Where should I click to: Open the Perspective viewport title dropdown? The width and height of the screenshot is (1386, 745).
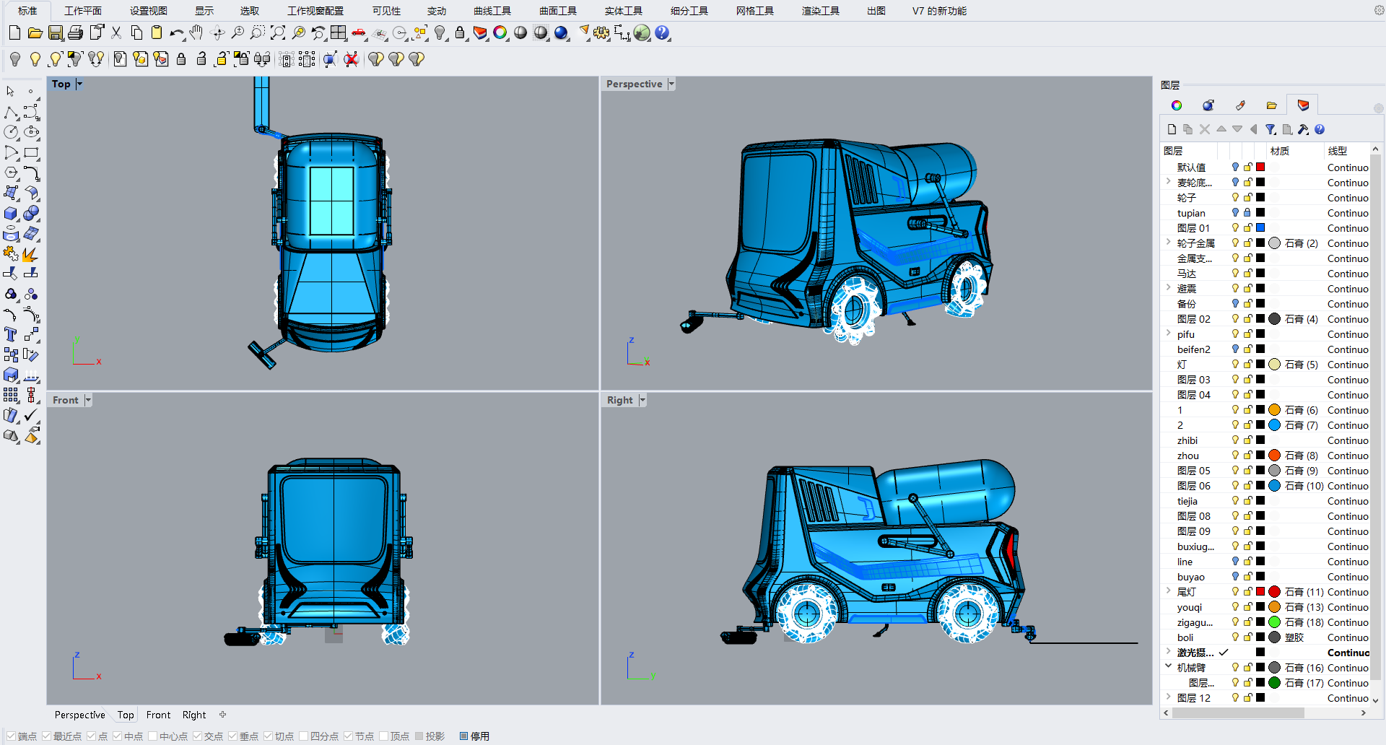pyautogui.click(x=671, y=84)
